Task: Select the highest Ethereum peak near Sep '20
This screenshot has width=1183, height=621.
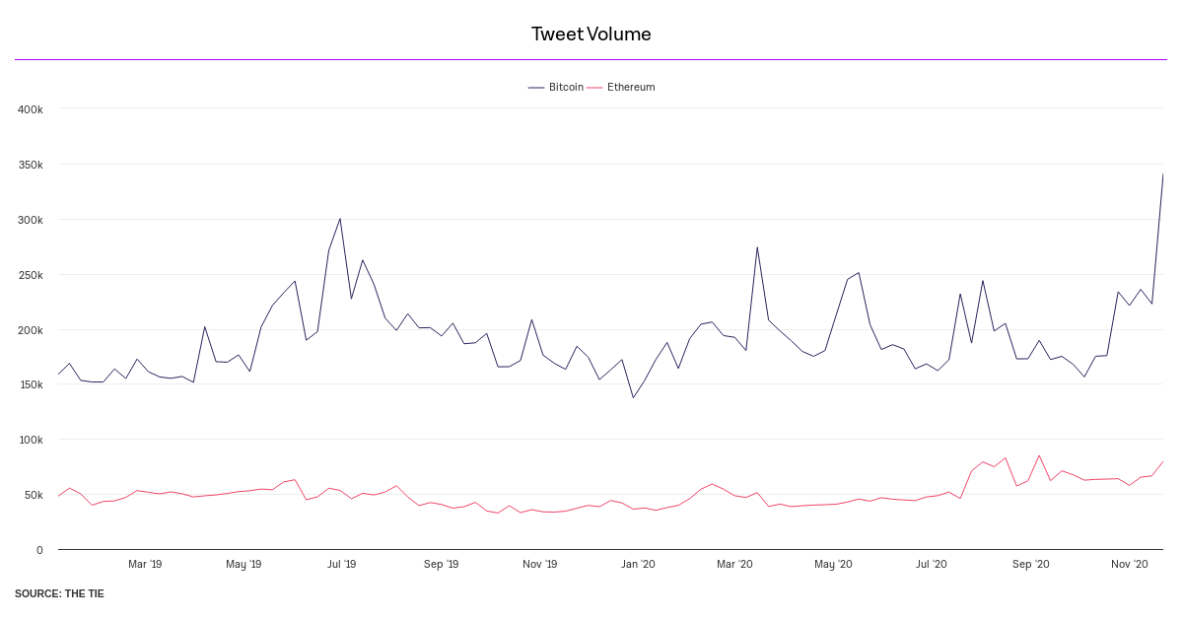Action: click(x=1039, y=455)
